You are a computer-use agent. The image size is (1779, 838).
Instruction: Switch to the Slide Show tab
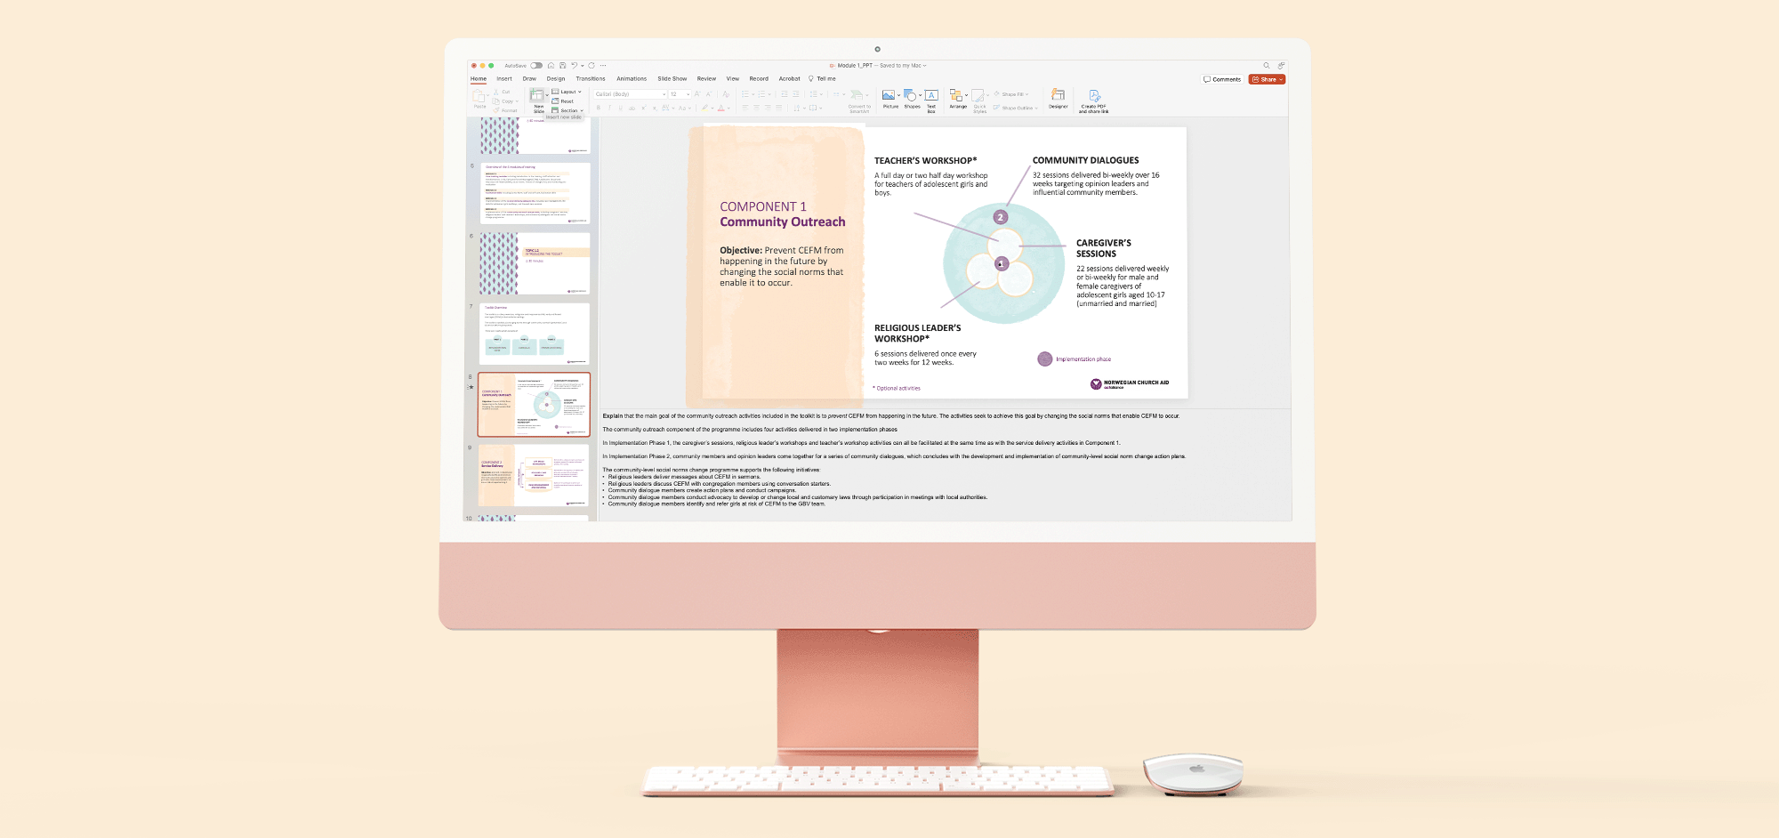point(672,78)
